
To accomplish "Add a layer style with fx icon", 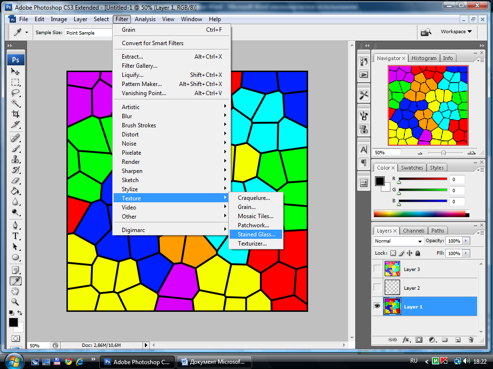I will tap(406, 340).
